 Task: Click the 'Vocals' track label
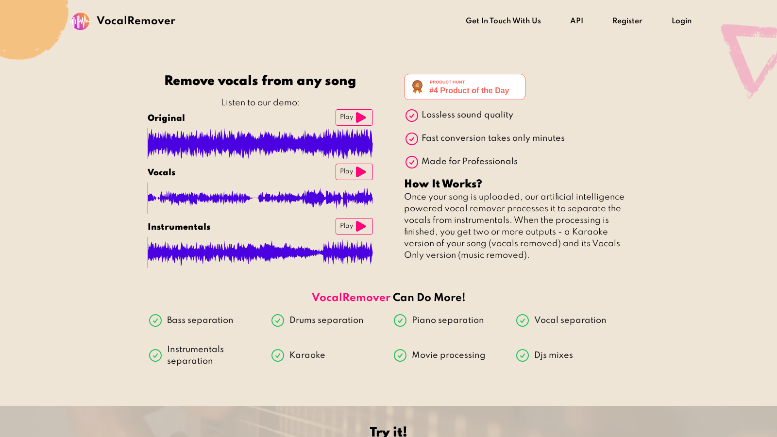pyautogui.click(x=161, y=172)
